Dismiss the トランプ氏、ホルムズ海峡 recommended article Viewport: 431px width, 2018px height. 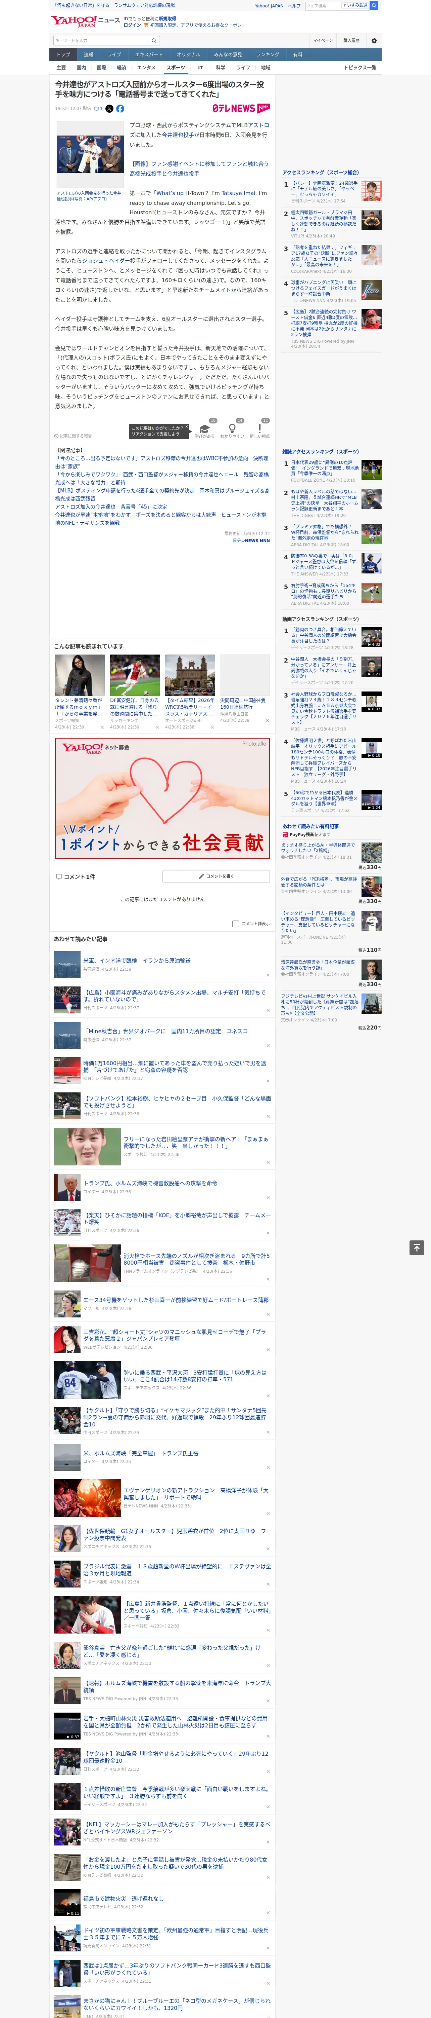pos(268,1197)
